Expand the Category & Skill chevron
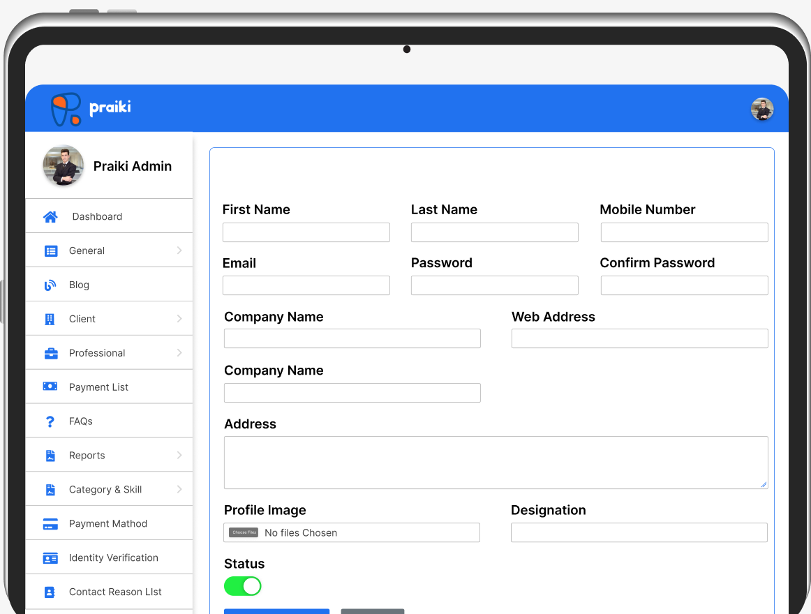This screenshot has height=614, width=811. [179, 489]
